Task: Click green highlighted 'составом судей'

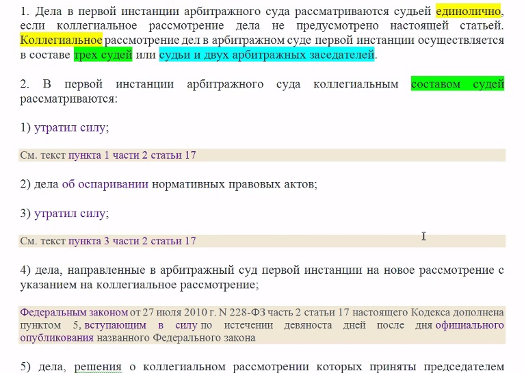Action: [458, 83]
